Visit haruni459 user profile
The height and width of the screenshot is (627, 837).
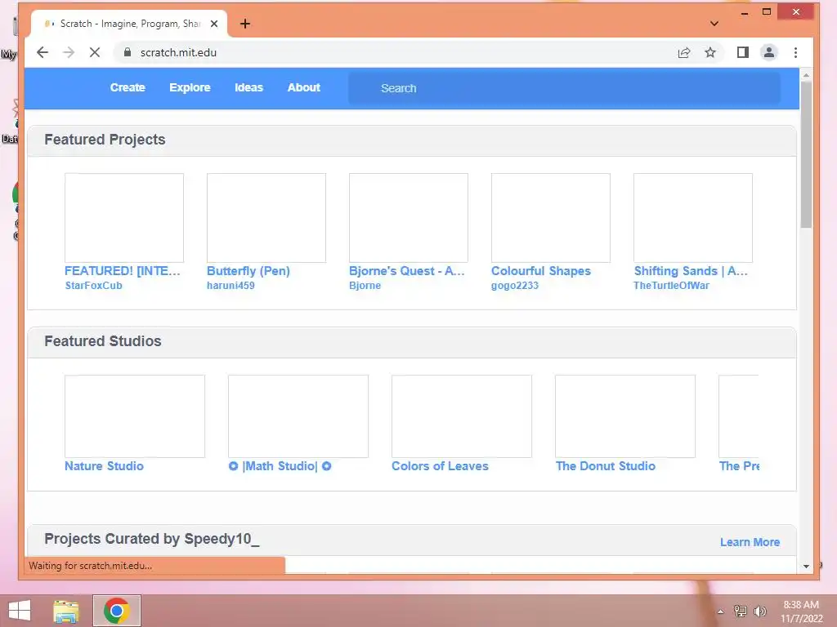click(231, 285)
